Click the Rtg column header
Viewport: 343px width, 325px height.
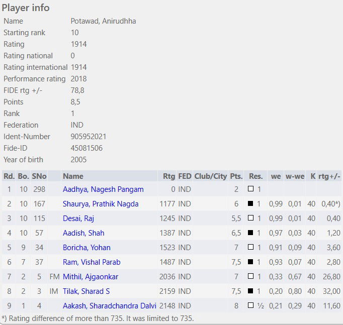pyautogui.click(x=169, y=176)
